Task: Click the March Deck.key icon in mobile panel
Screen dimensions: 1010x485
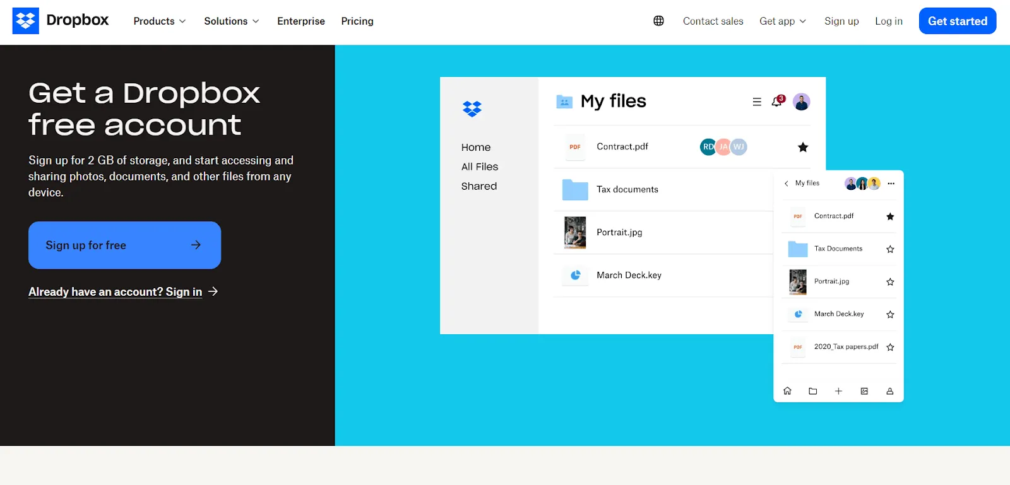Action: point(798,314)
